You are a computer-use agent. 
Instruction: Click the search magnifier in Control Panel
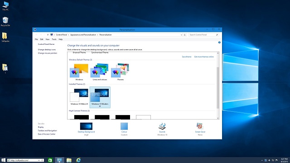(217, 35)
